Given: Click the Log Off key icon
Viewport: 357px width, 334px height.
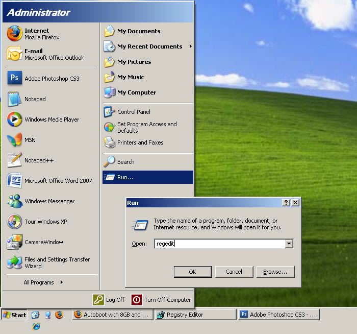Looking at the screenshot, I should coord(98,300).
